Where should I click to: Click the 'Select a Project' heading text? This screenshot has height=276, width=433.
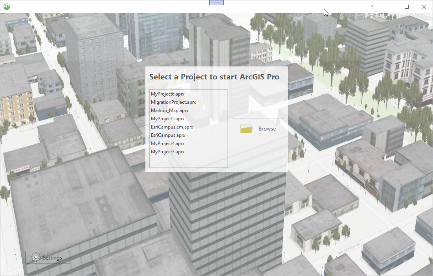click(214, 77)
